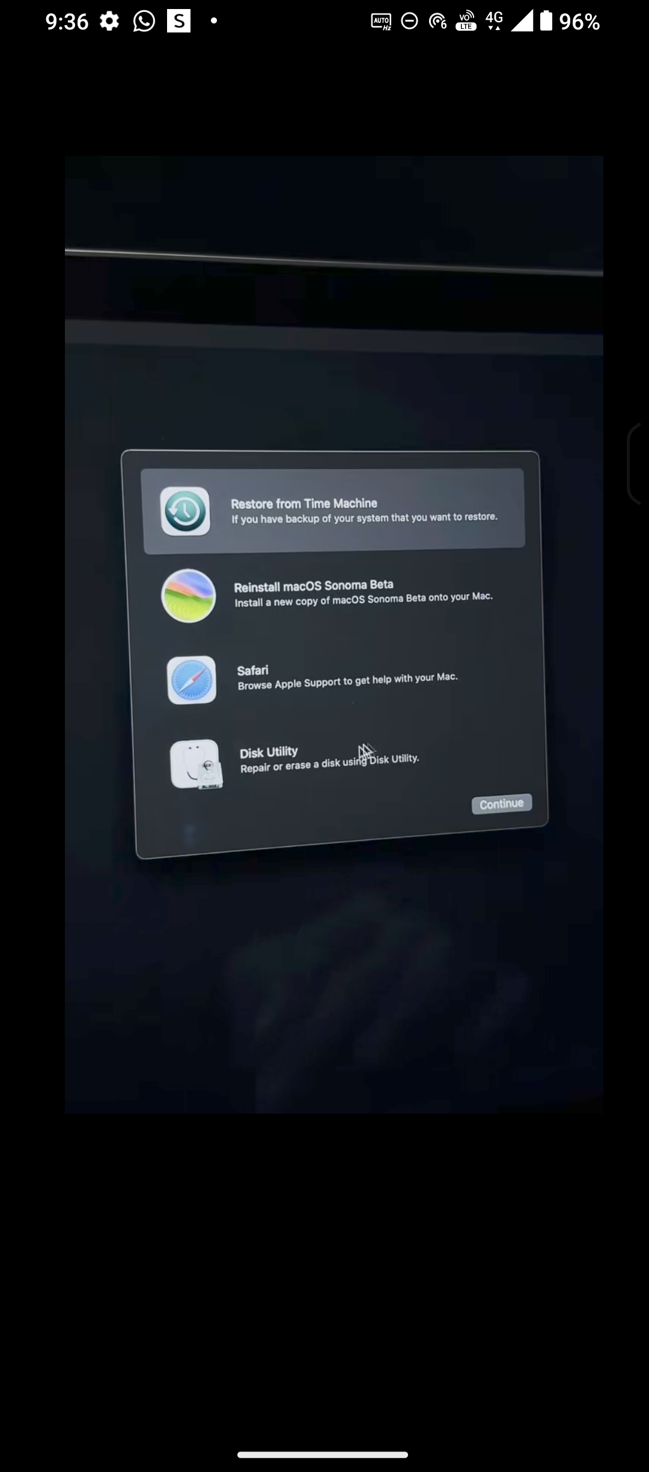Open Safari via its compass icon
The height and width of the screenshot is (1472, 649).
[192, 680]
